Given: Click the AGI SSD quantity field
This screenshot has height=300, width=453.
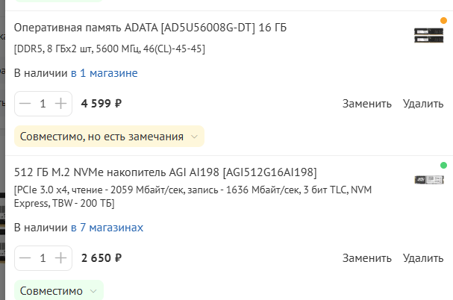Looking at the screenshot, I should tap(43, 258).
